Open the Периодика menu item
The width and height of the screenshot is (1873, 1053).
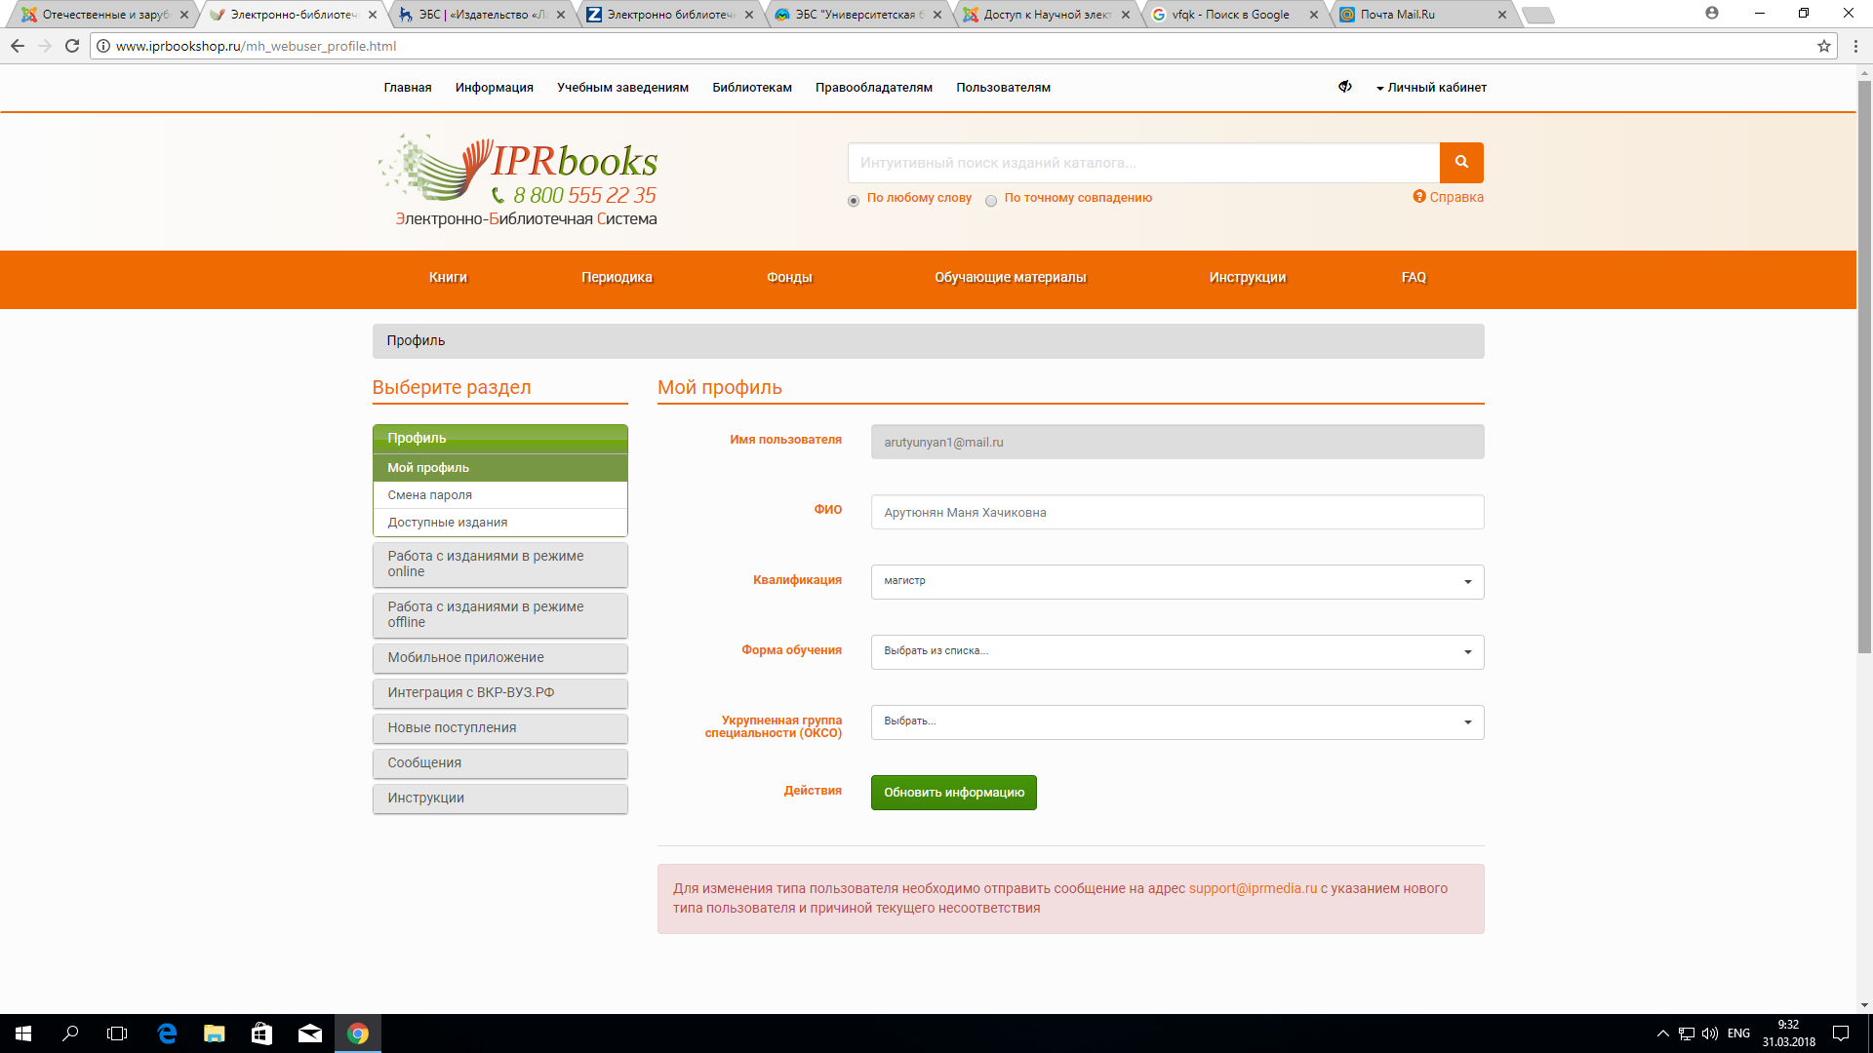[x=617, y=278]
